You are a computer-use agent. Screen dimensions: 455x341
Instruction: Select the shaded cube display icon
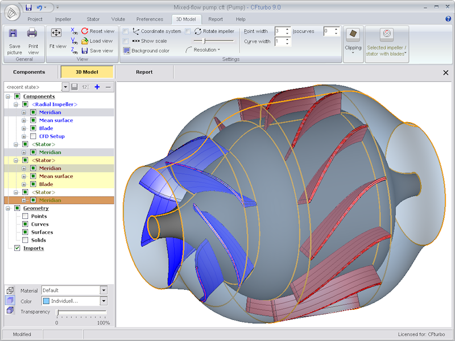pyautogui.click(x=10, y=300)
